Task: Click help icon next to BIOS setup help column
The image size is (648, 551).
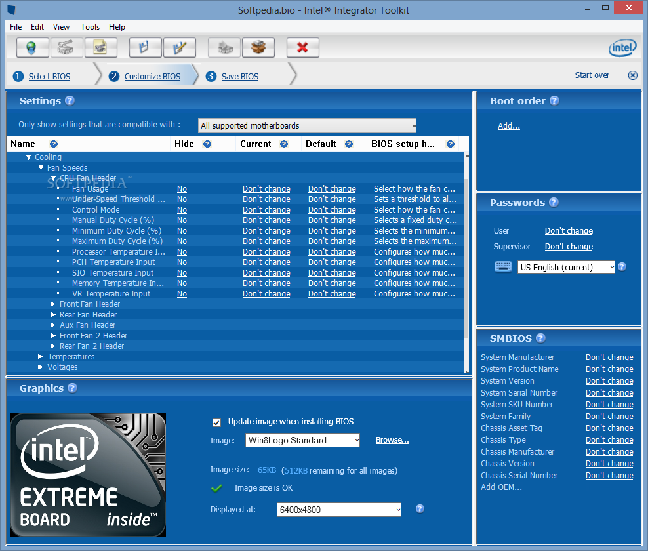Action: click(451, 144)
